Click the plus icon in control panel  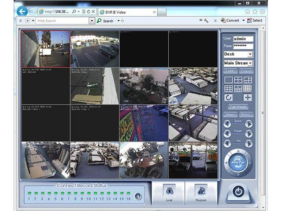pyautogui.click(x=248, y=98)
